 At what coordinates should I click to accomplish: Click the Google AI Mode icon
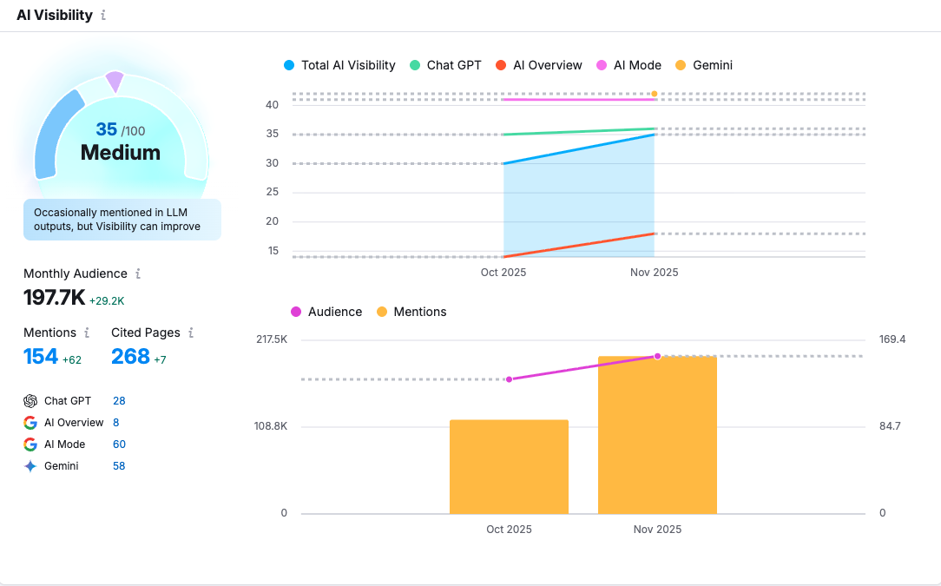tap(29, 444)
